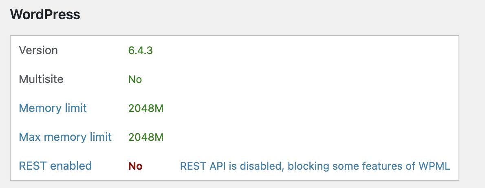Select the WordPress section heading
This screenshot has width=485, height=188.
(45, 14)
